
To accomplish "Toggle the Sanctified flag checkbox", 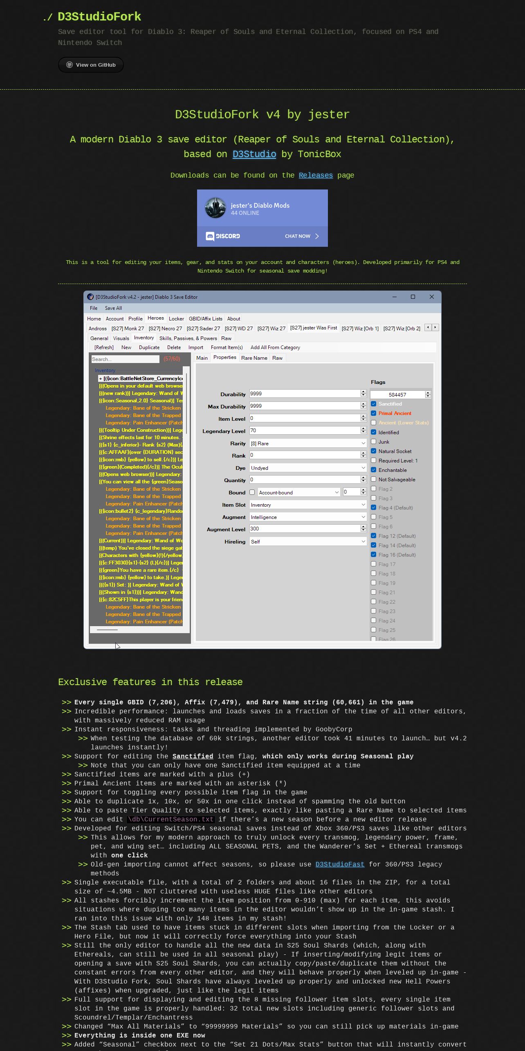I will [373, 404].
